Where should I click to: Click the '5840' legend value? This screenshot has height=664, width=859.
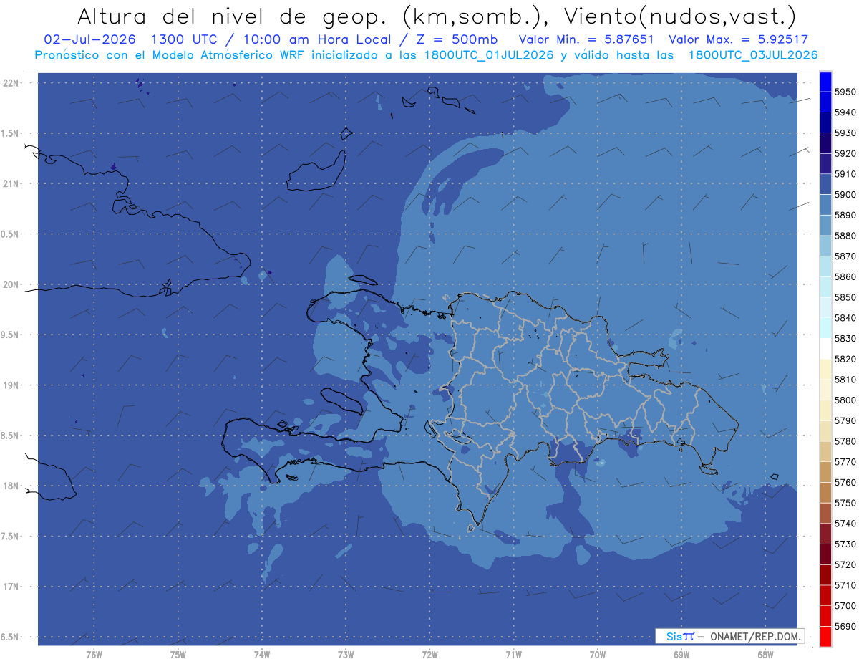tap(845, 318)
